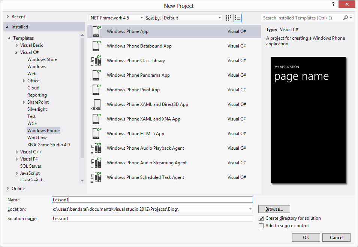
Task: Select Windows Phone Scheduled Task Agent text
Action: pos(145,177)
